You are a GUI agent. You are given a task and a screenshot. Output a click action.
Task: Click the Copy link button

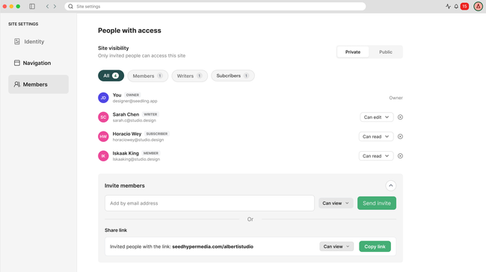point(375,247)
